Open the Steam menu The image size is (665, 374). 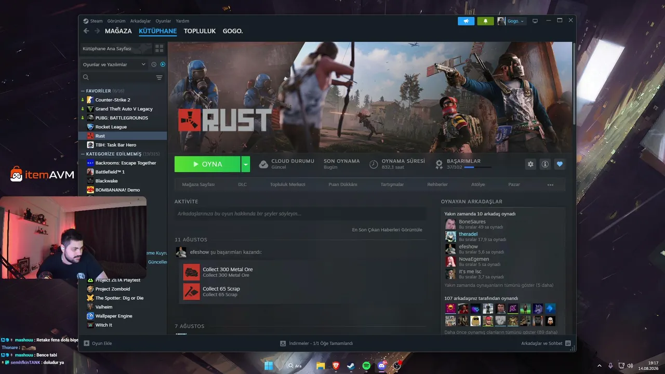[96, 21]
